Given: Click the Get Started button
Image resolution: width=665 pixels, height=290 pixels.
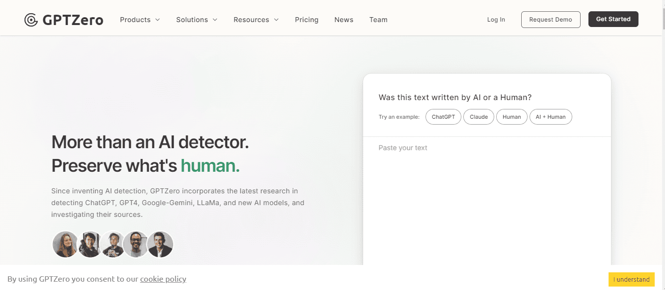Looking at the screenshot, I should click(x=613, y=19).
